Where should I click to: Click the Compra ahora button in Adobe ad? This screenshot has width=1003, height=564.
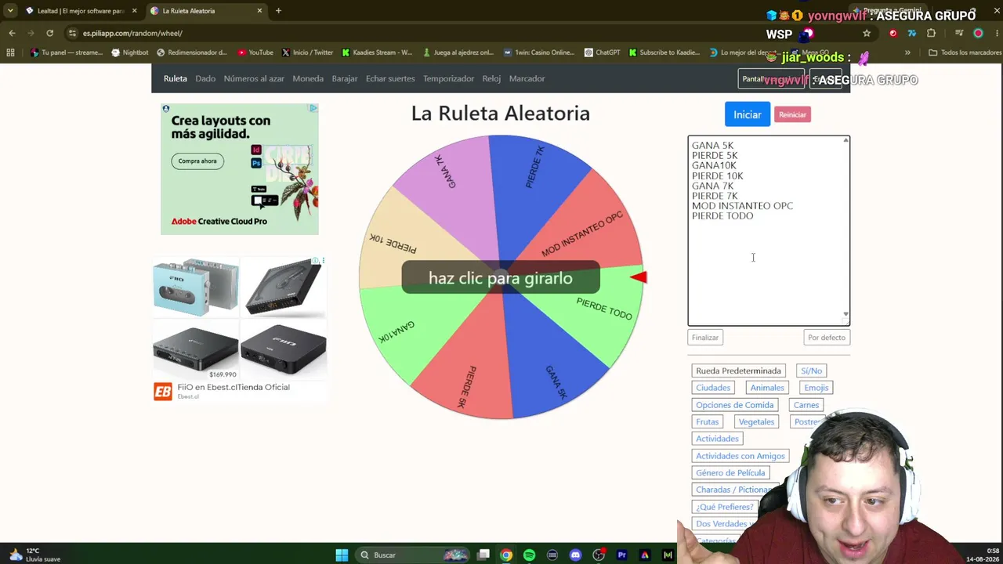(x=197, y=161)
